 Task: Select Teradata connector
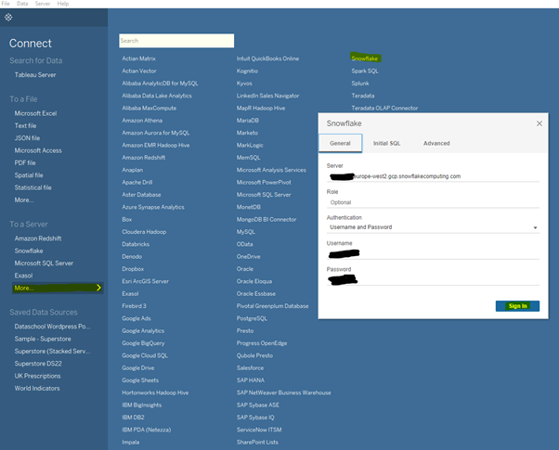point(362,96)
